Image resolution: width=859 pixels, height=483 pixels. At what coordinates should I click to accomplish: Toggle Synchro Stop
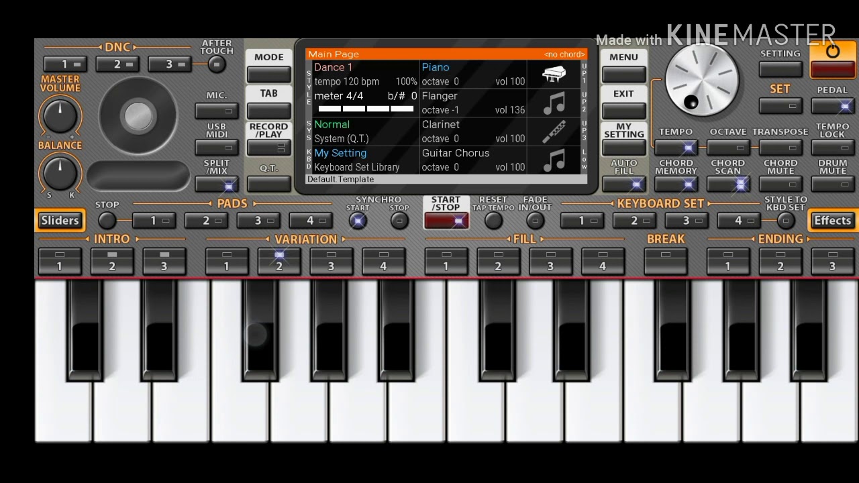(x=399, y=221)
